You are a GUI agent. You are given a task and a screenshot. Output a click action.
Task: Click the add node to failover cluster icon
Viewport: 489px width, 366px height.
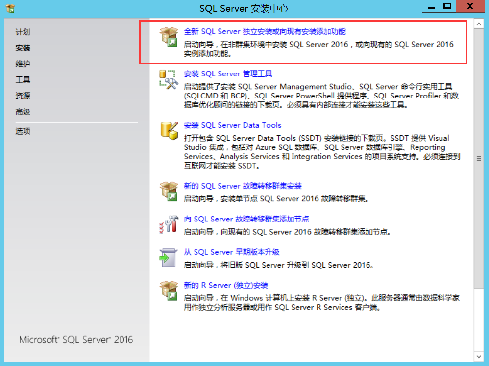(169, 224)
